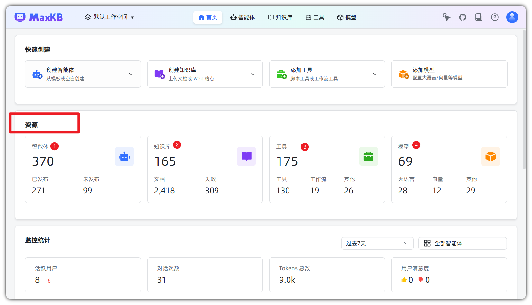Viewport: 532px width, 305px height.
Task: Click the 对话次数 statistic card
Action: (x=205, y=275)
